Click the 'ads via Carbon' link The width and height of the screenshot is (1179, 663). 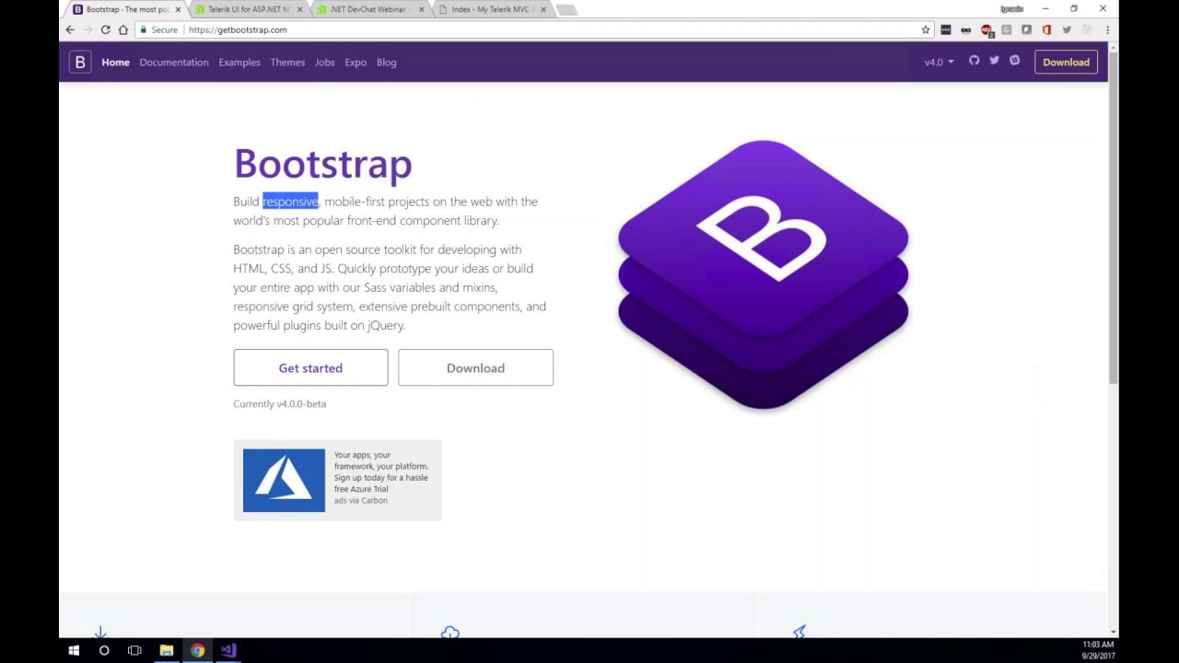coord(360,500)
